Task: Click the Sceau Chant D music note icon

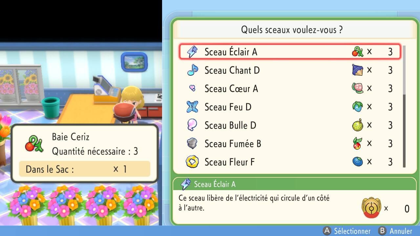Action: tap(193, 70)
